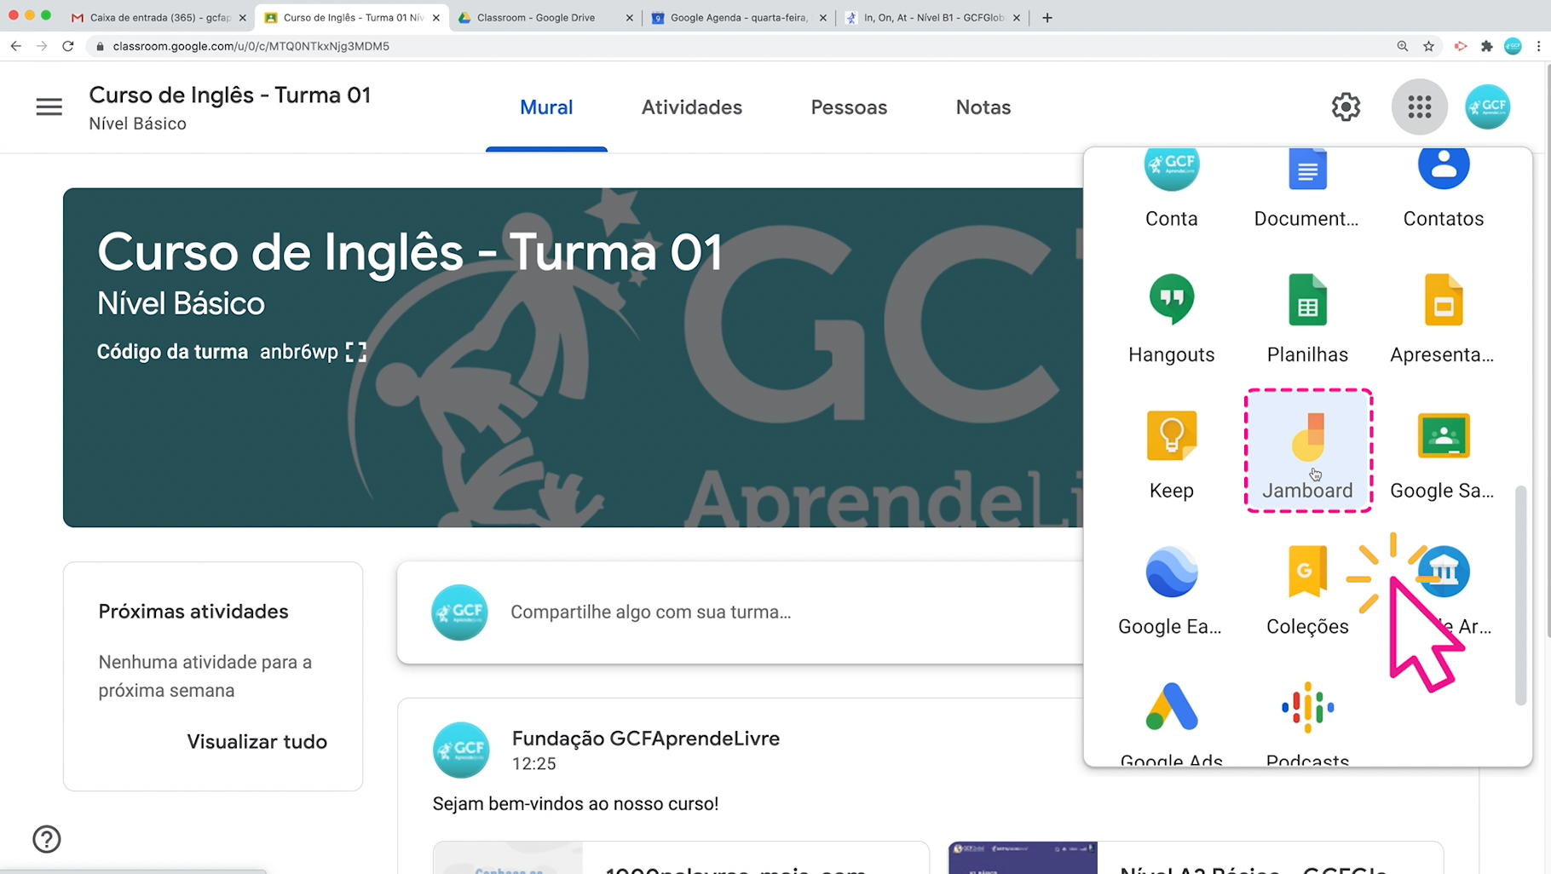
Task: Close the Google Agenda browser tab
Action: 822,17
